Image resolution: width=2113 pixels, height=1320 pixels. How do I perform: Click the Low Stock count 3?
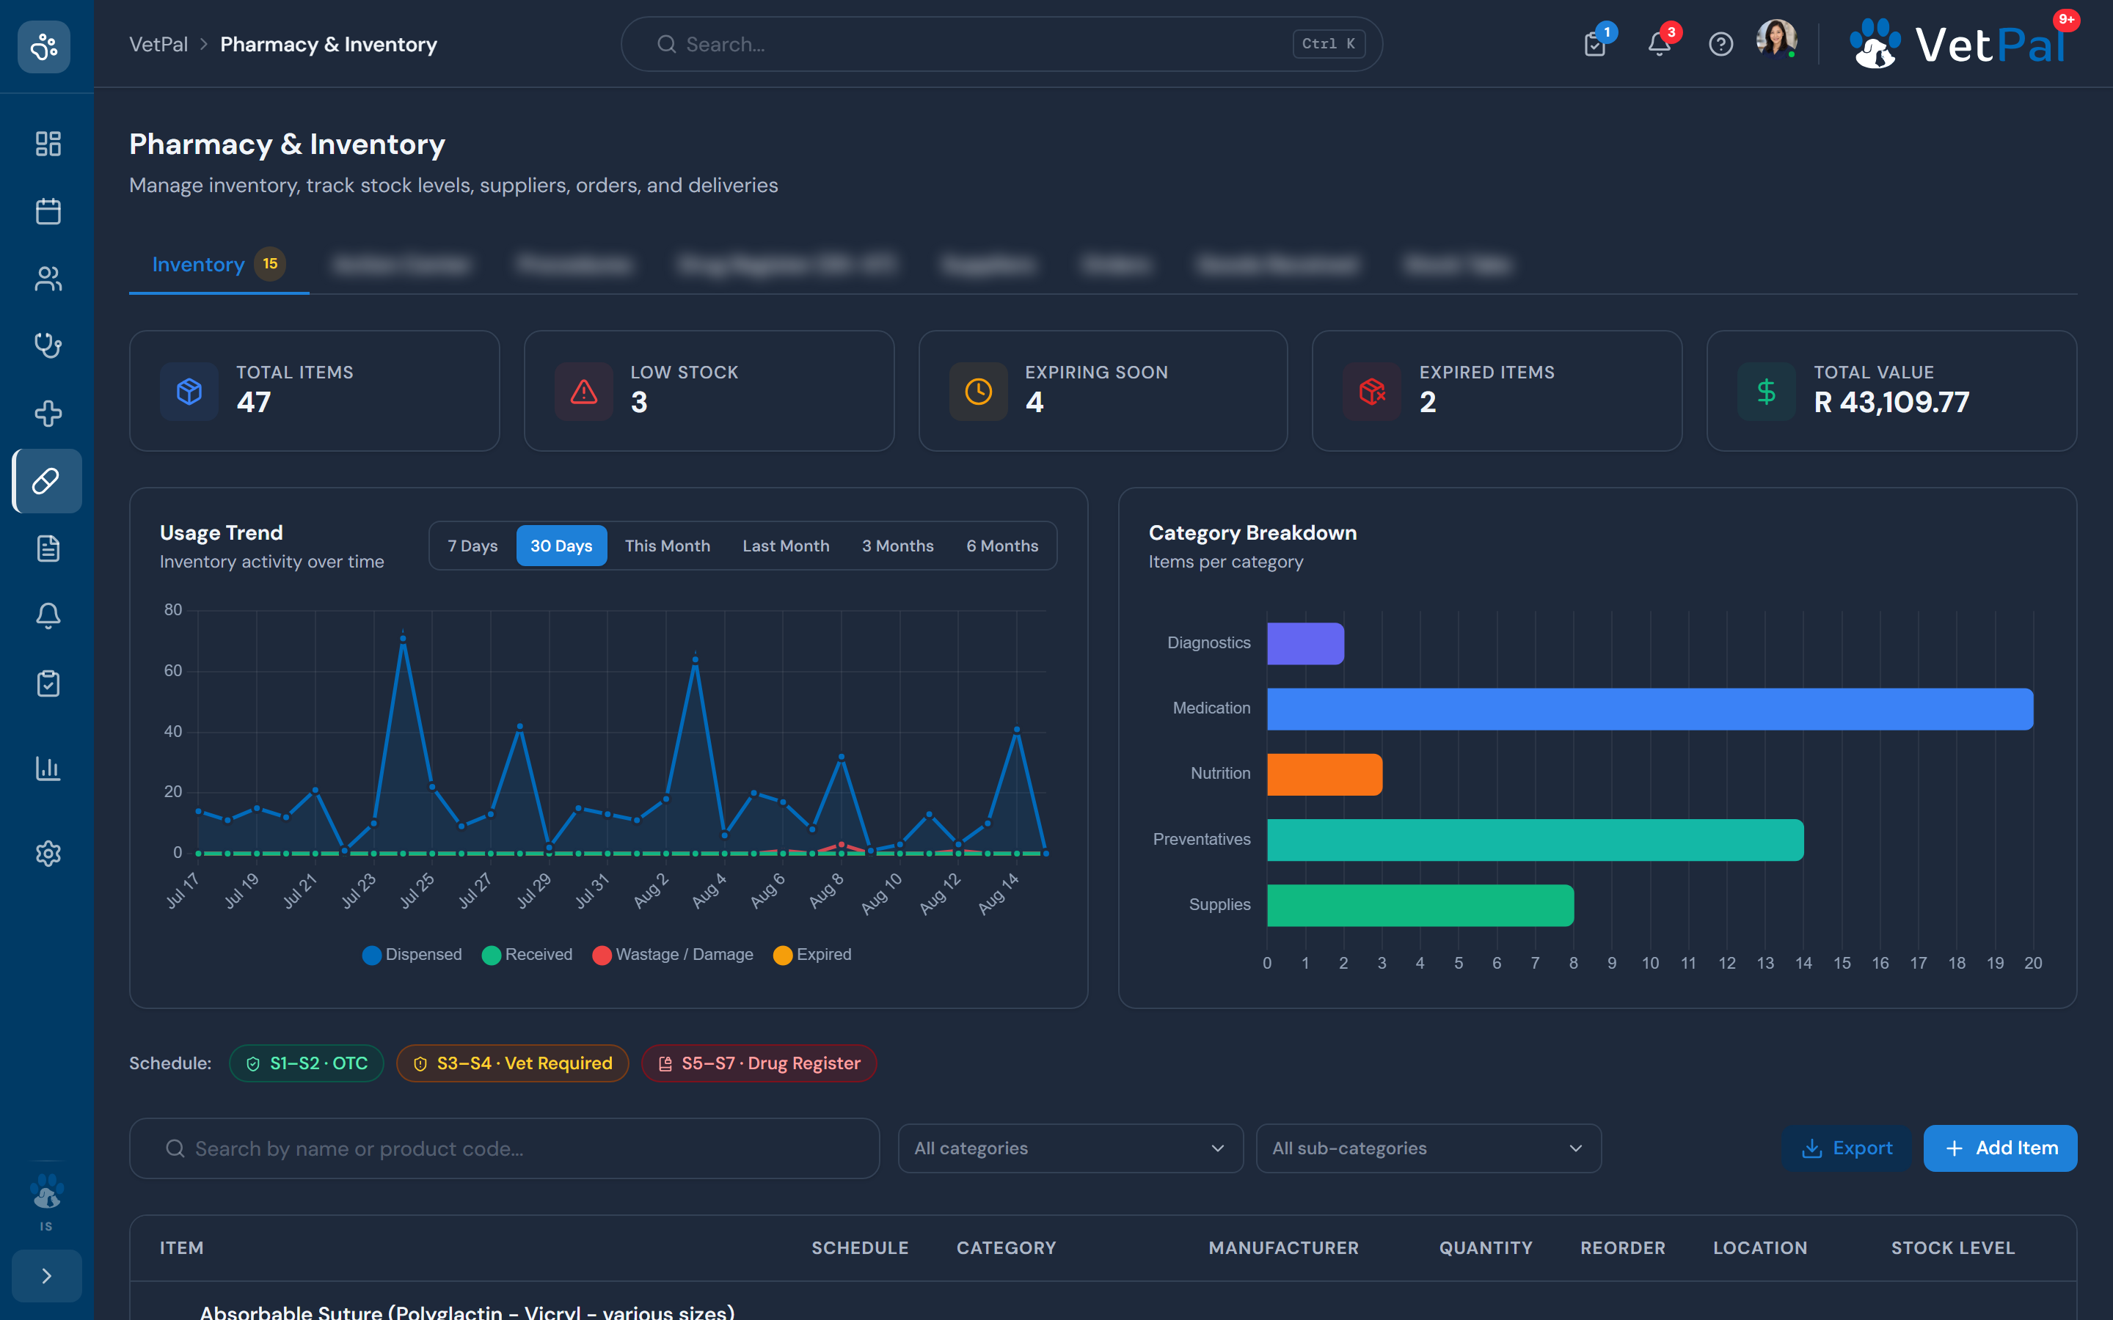pos(639,403)
